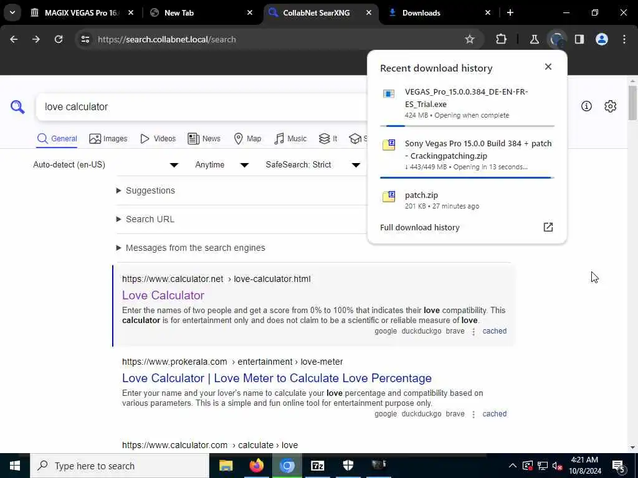Open Chrome Labs flask icon

tap(534, 39)
